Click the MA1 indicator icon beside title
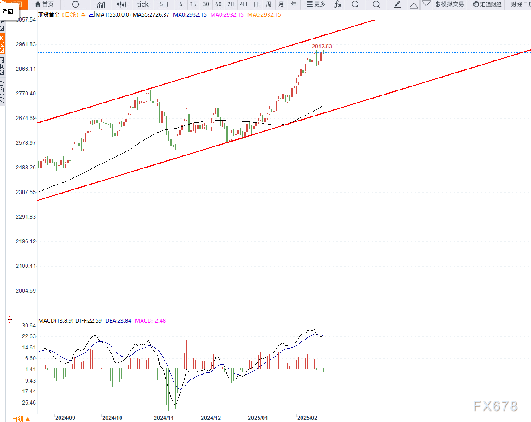Screen dimensions: 531x422 [x=91, y=14]
